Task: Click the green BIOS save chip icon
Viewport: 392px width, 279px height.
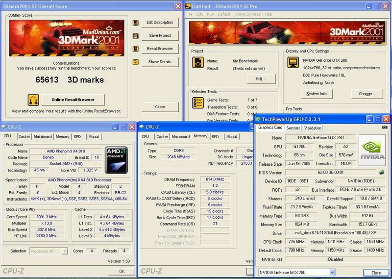Action: [x=382, y=172]
